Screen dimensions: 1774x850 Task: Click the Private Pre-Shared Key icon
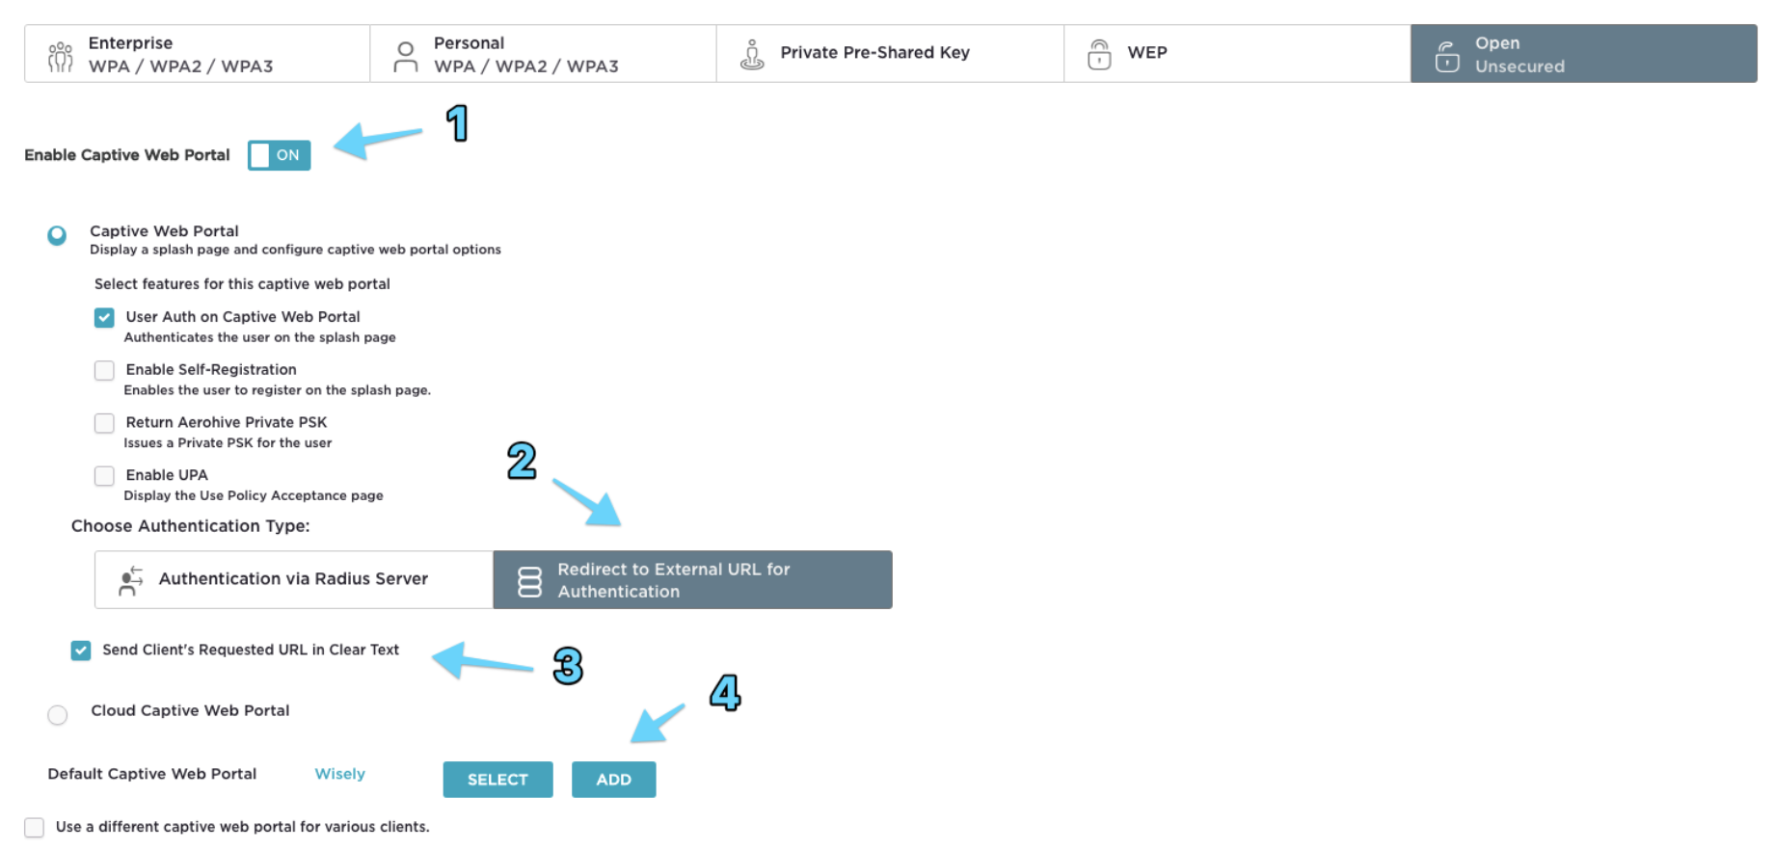[x=752, y=55]
